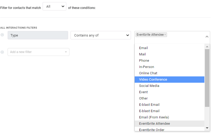Image resolution: width=212 pixels, height=136 pixels.
Task: Open the Add a new filter dropdown
Action: 38,52
